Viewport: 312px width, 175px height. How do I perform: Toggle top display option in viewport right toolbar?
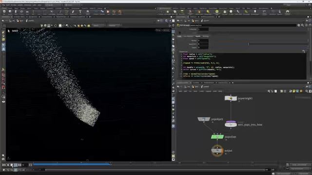pos(174,32)
